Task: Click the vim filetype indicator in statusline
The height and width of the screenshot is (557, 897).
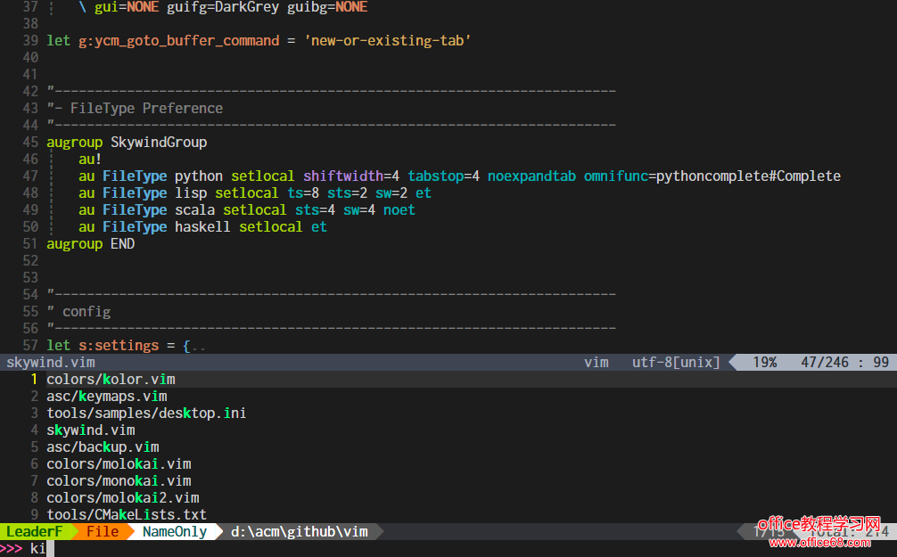Action: (596, 363)
